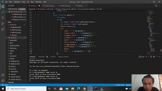Image resolution: width=162 pixels, height=91 pixels.
Task: Open Task View on the taskbar
Action: click(x=55, y=89)
